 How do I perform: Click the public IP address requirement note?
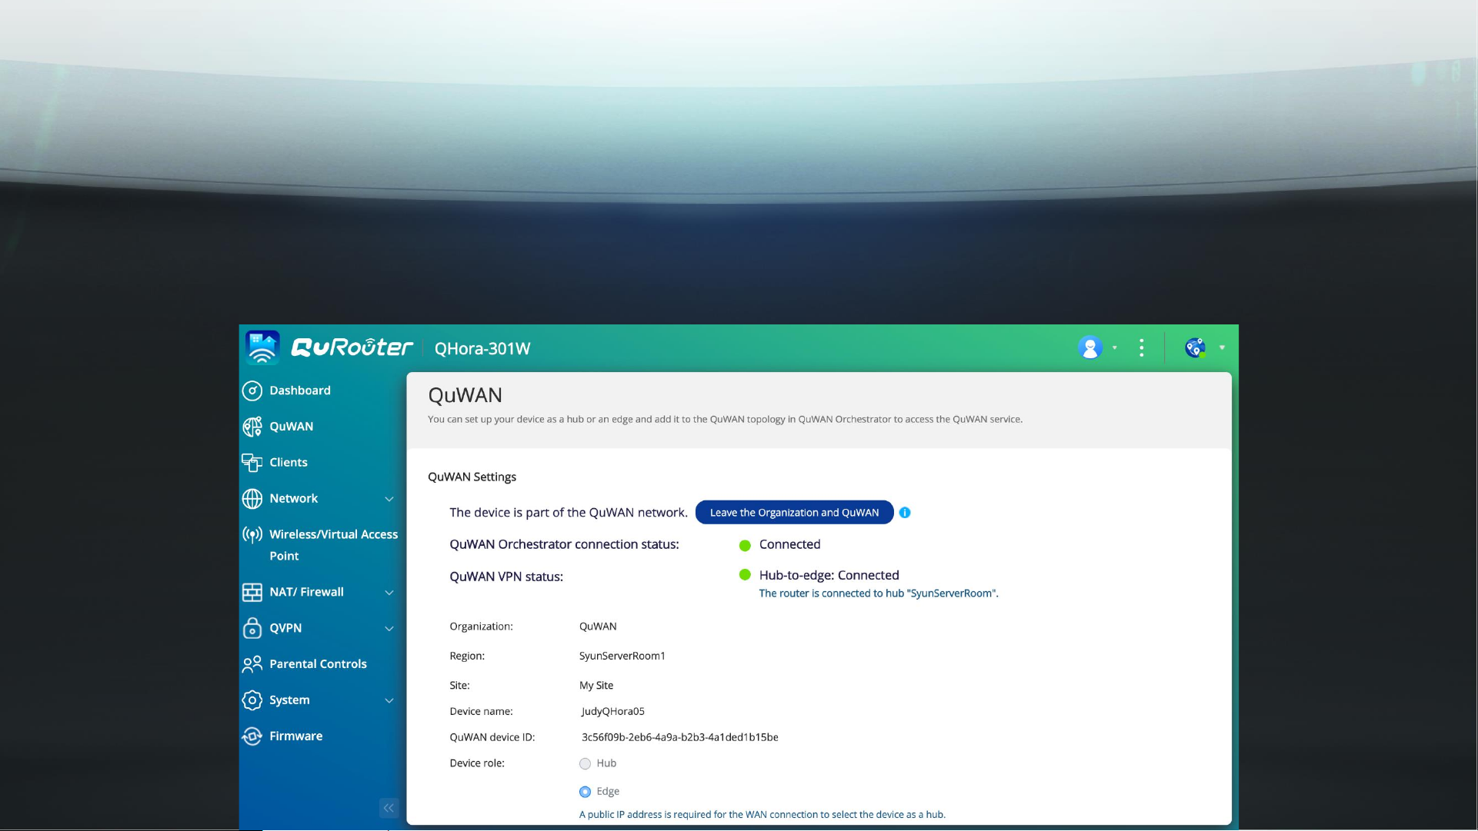pyautogui.click(x=762, y=815)
